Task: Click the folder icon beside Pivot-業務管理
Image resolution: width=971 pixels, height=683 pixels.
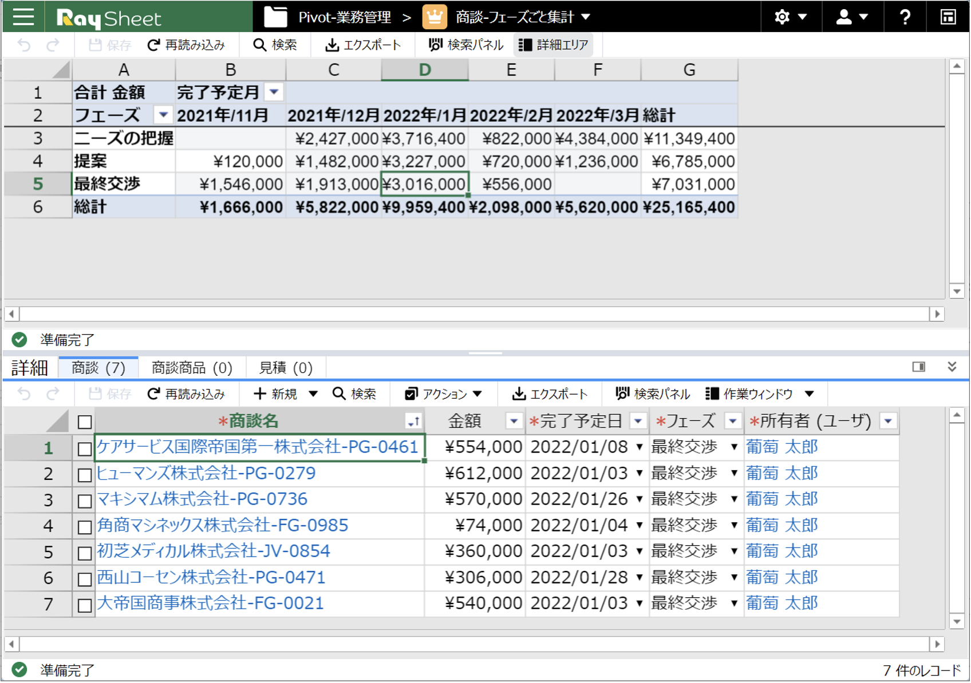Action: 275,17
